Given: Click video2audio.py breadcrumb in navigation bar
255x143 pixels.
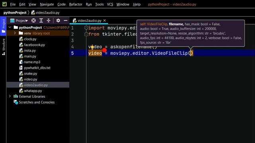Looking at the screenshot, I should click(45, 13).
